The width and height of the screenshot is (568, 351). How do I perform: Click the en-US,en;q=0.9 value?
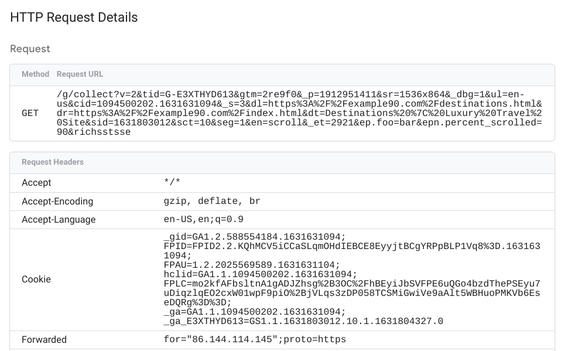click(x=204, y=219)
